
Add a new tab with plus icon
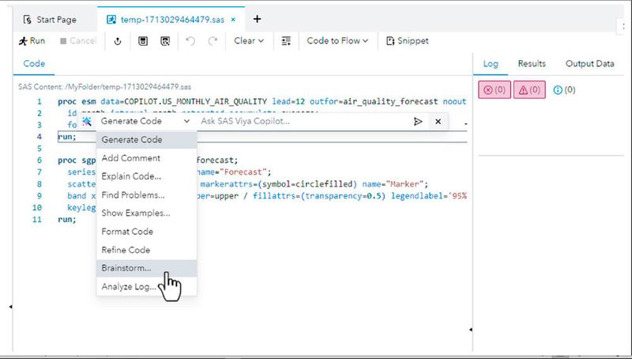coord(258,19)
